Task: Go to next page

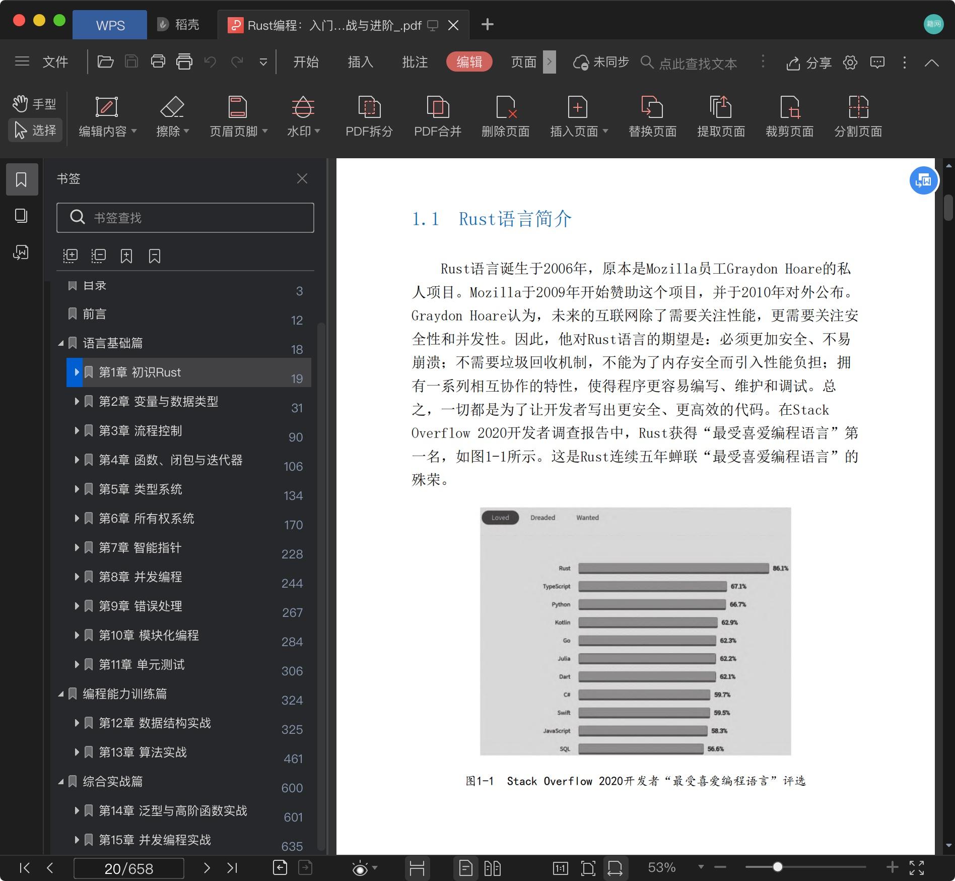Action: 207,868
